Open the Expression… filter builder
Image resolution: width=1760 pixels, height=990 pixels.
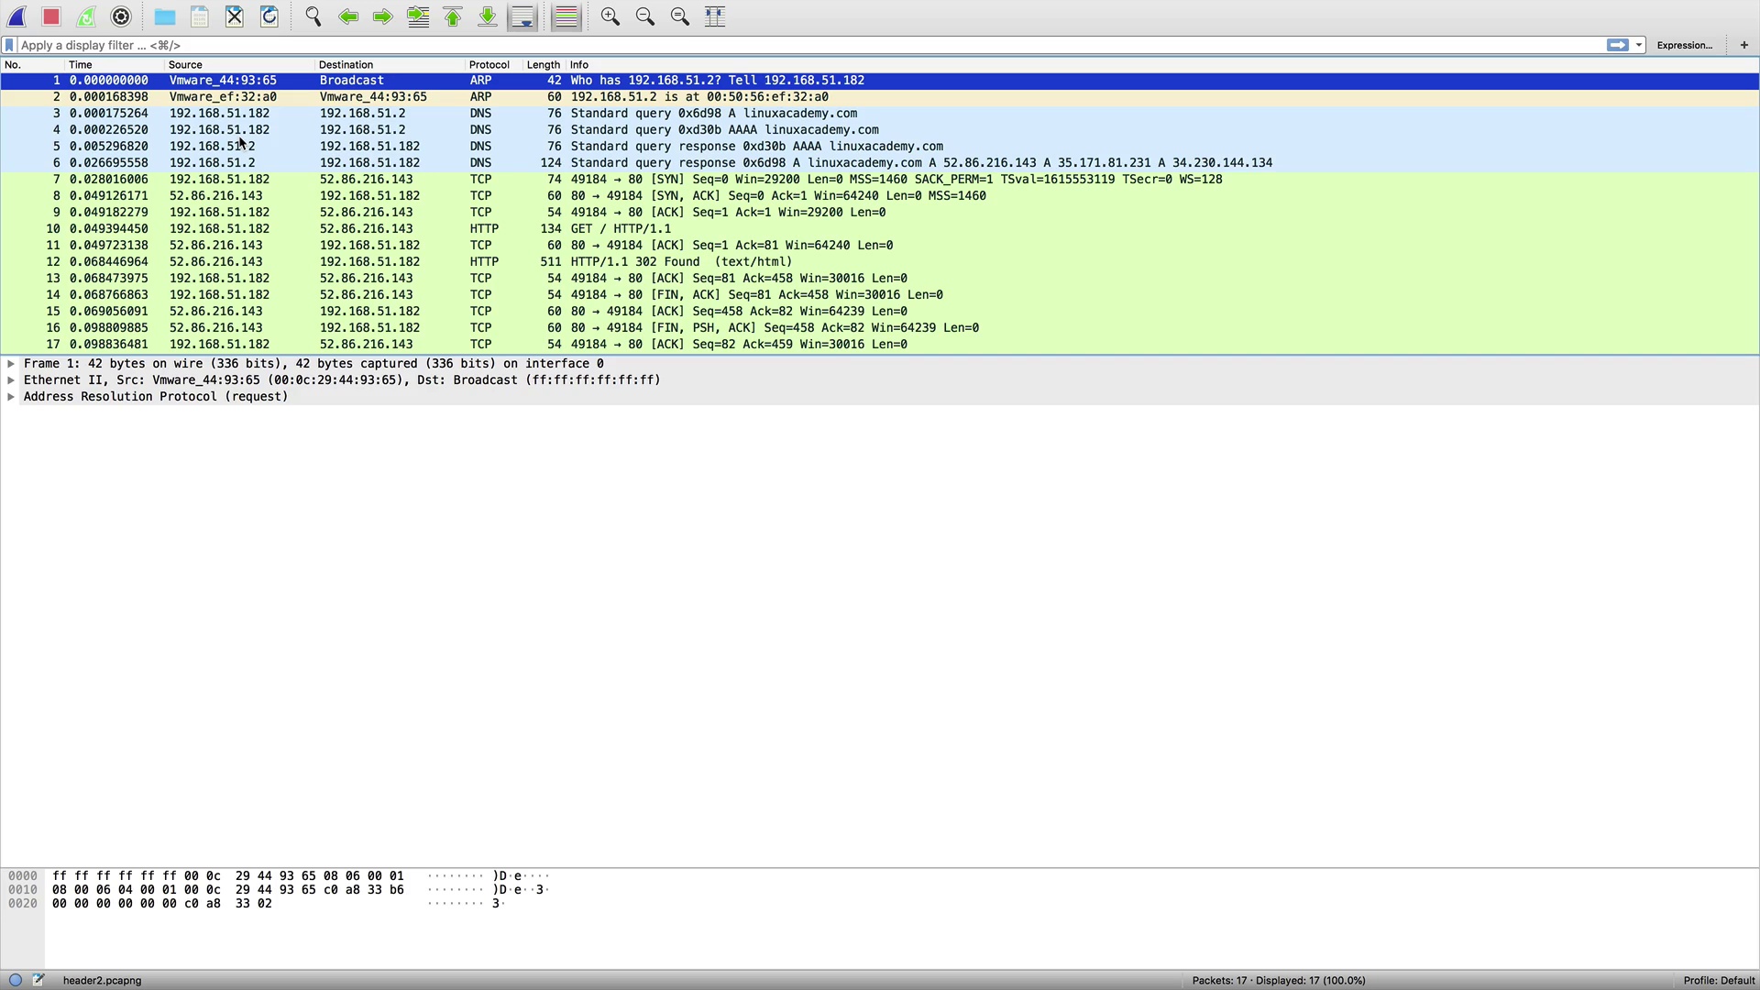tap(1684, 45)
